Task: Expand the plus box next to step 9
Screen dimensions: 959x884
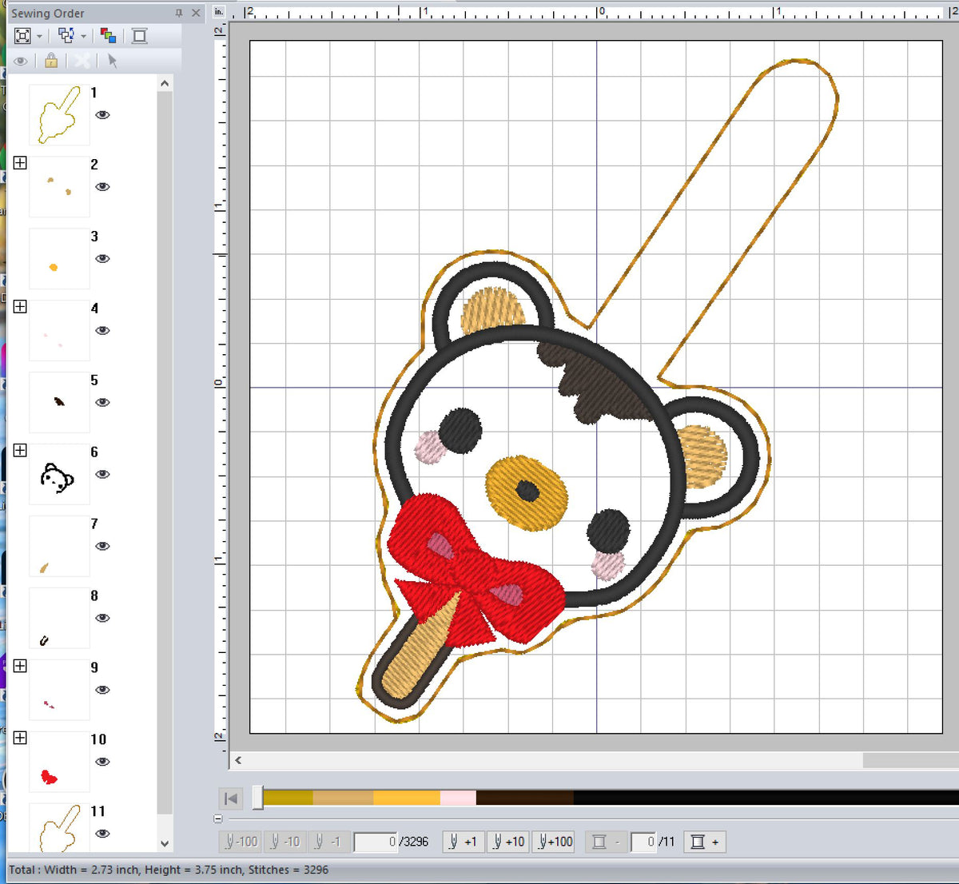Action: click(20, 666)
